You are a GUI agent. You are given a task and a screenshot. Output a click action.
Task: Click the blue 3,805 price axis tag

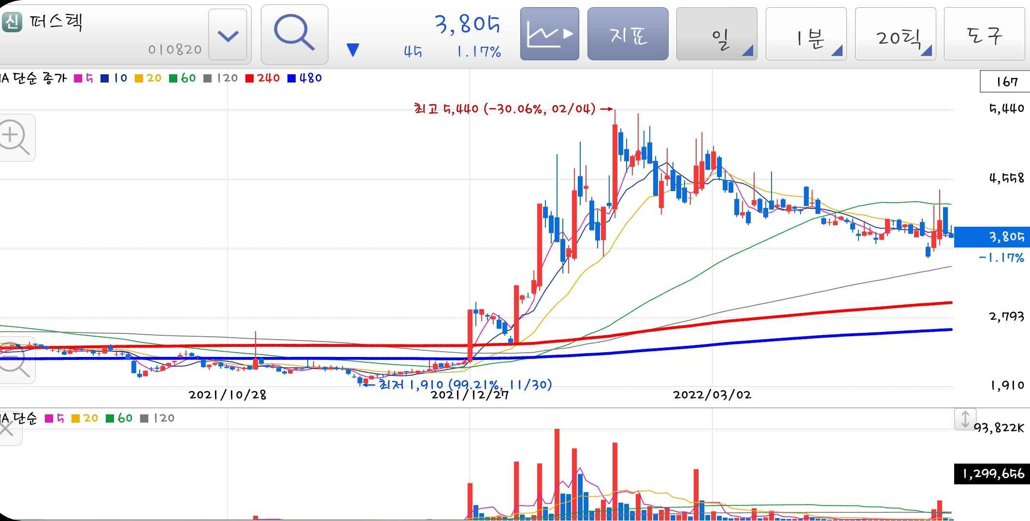pos(992,237)
